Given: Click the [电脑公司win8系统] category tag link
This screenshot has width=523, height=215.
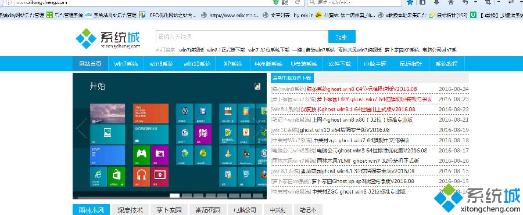Looking at the screenshot, I should tap(293, 151).
